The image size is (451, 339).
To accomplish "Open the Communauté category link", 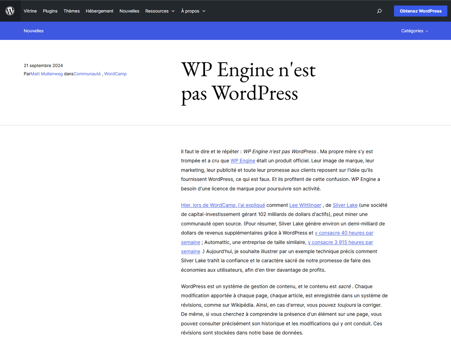I will [87, 74].
